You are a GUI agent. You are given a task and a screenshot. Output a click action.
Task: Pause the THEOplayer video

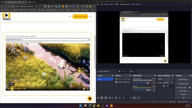(8, 89)
